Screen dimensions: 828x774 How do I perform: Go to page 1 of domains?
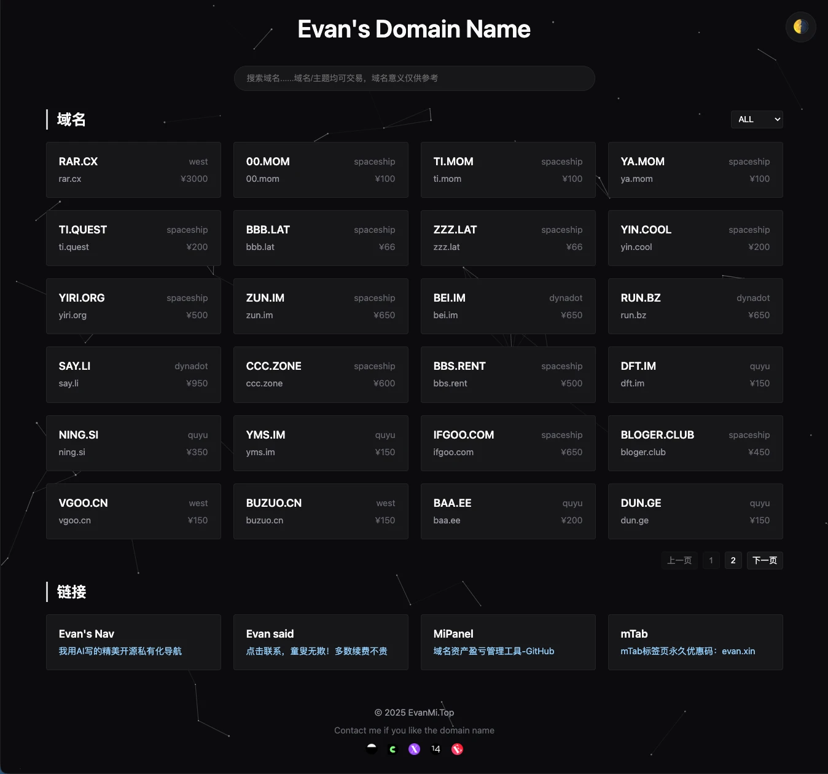[711, 560]
